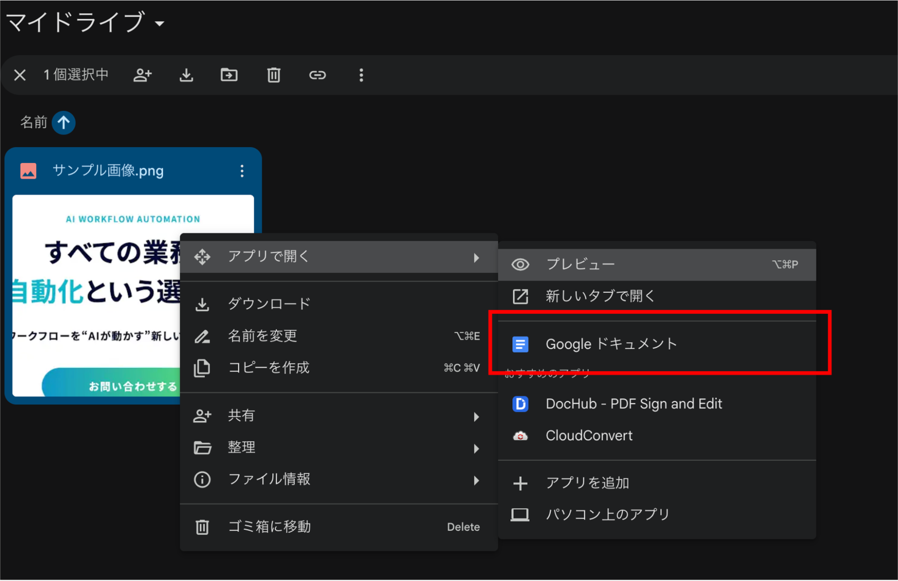Click the copy link icon

317,75
